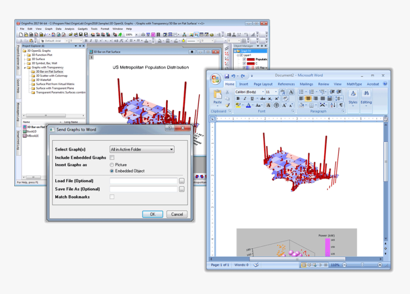This screenshot has width=410, height=294.
Task: Open the Analysis menu in OriginPro
Action: click(70, 29)
